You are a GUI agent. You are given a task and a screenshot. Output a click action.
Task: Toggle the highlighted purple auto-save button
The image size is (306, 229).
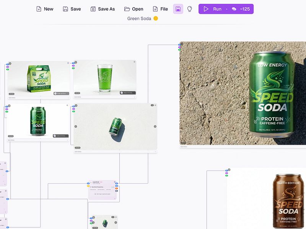pyautogui.click(x=178, y=9)
